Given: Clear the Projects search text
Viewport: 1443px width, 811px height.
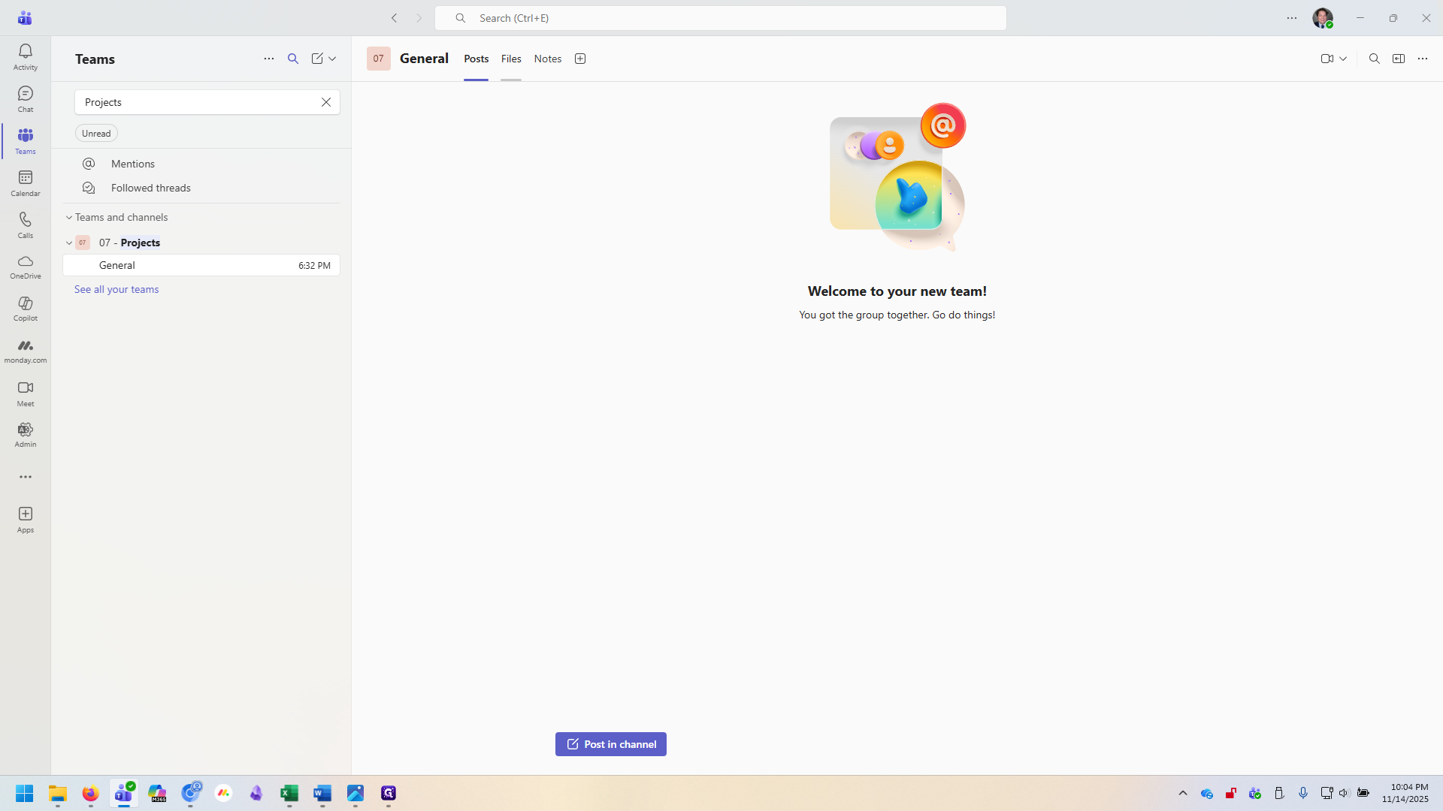Looking at the screenshot, I should point(326,101).
